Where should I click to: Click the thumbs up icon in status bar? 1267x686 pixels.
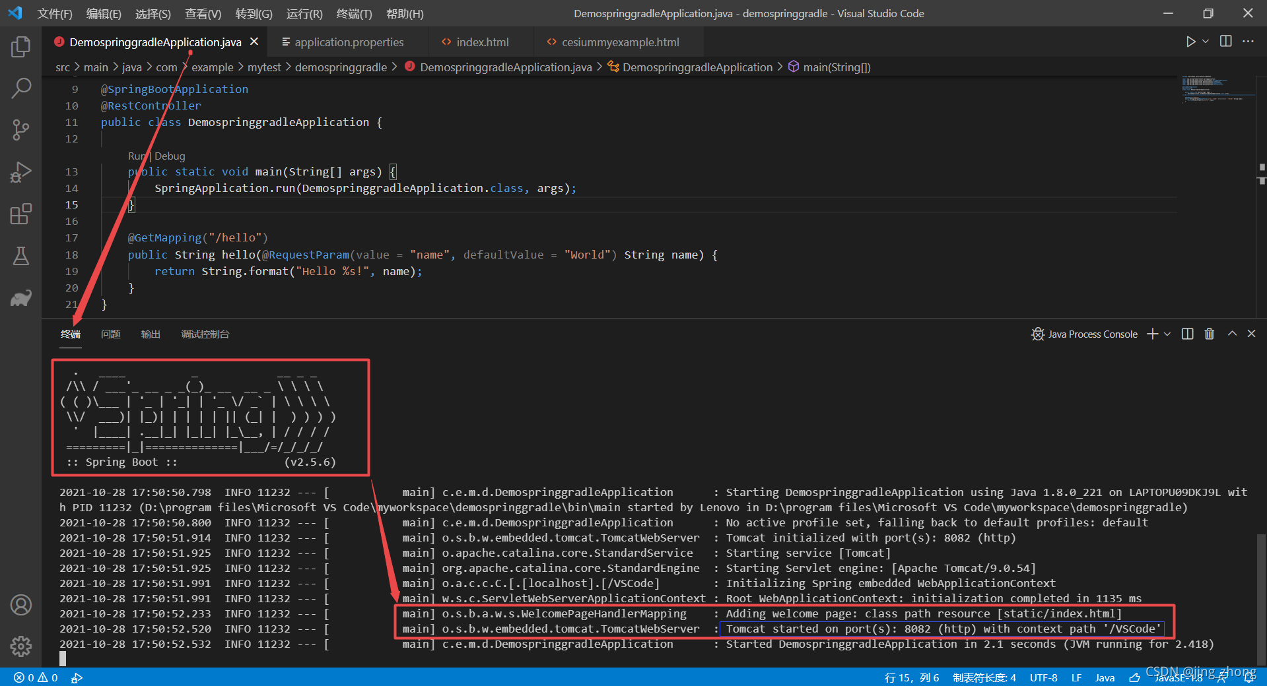pos(1135,677)
